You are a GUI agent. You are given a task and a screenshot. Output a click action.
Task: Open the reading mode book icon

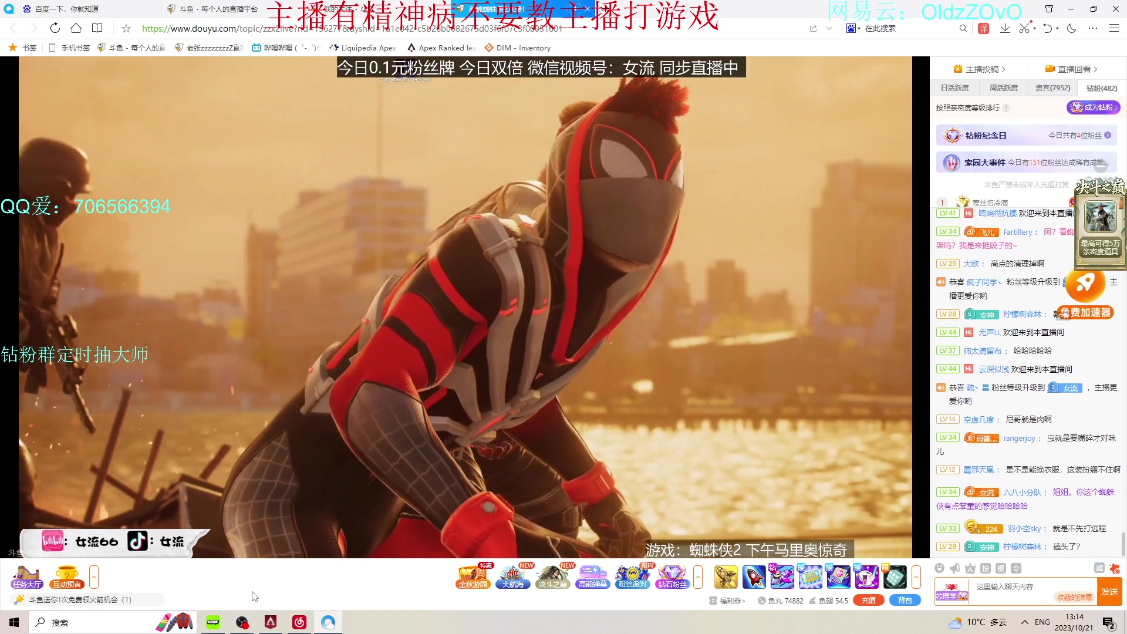97,28
